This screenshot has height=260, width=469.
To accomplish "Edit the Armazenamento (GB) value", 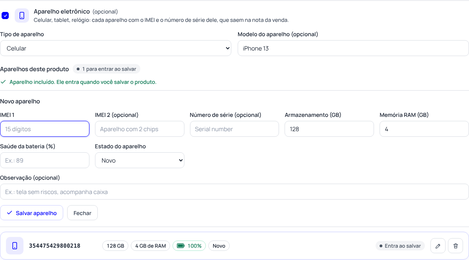I will click(329, 129).
